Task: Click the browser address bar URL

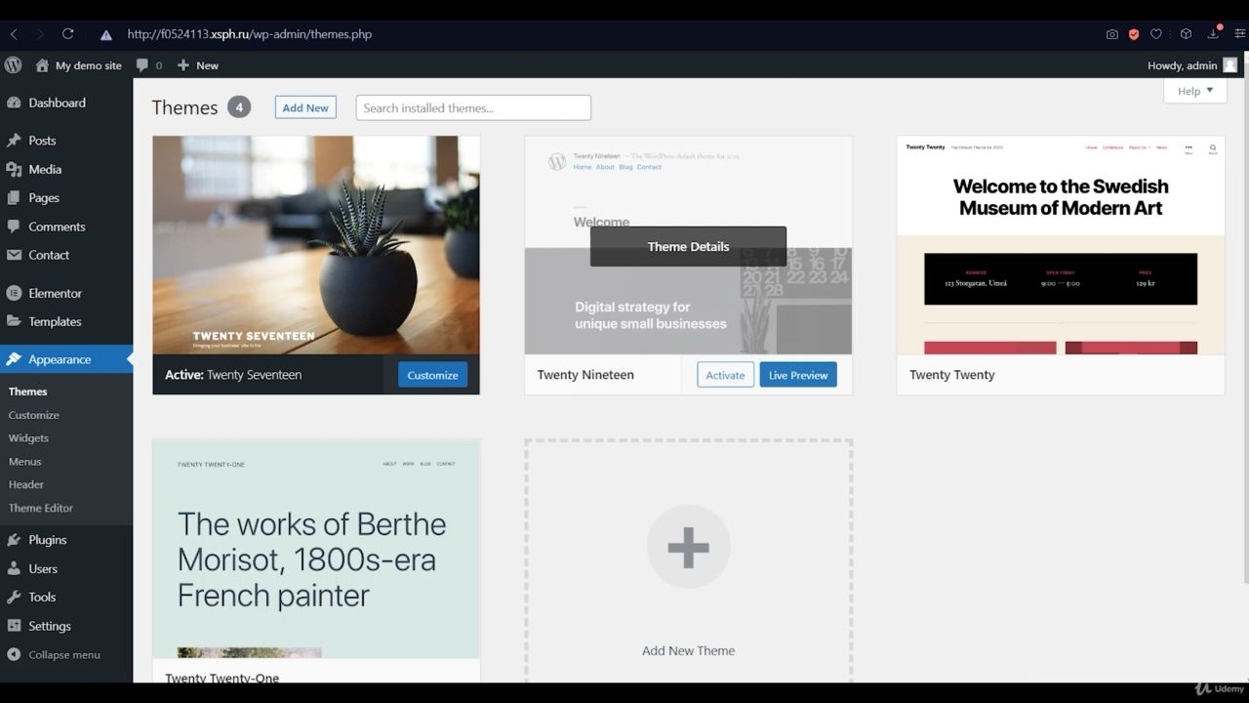Action: pyautogui.click(x=250, y=34)
